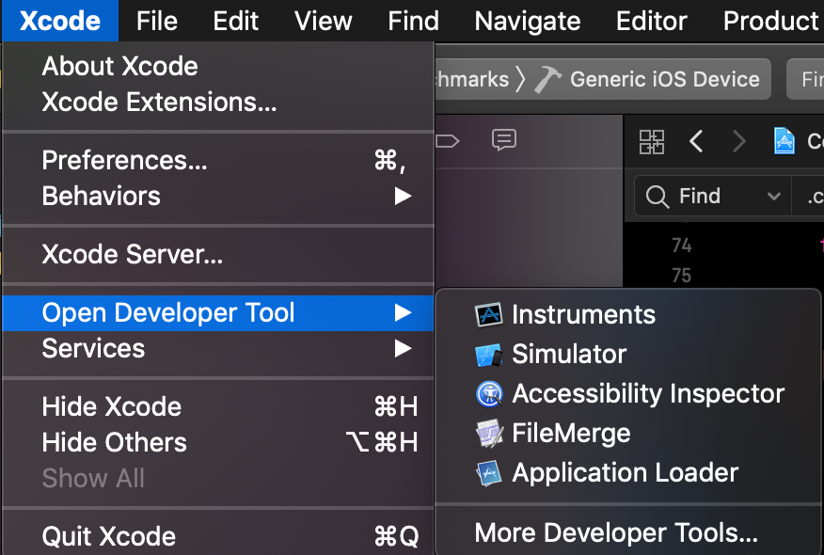Choose Hide Xcode
Viewport: 824px width, 555px height.
[218, 406]
